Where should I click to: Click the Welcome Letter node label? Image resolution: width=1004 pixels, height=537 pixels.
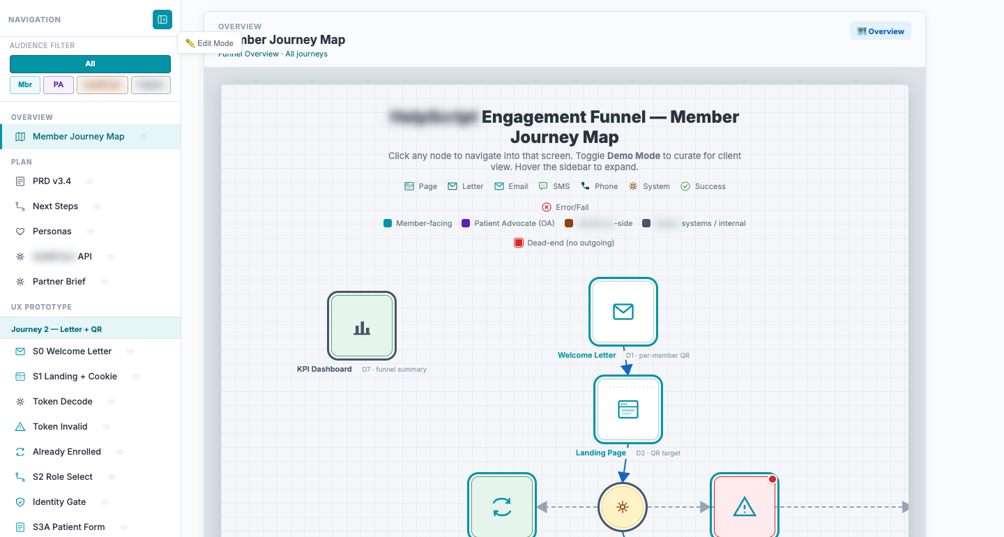(587, 356)
